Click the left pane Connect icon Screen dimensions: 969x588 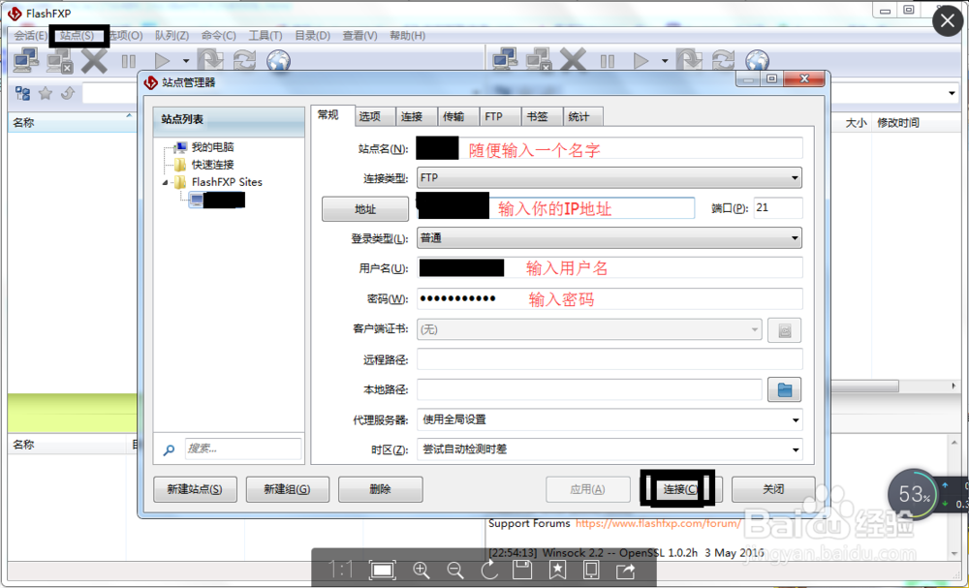tap(26, 60)
